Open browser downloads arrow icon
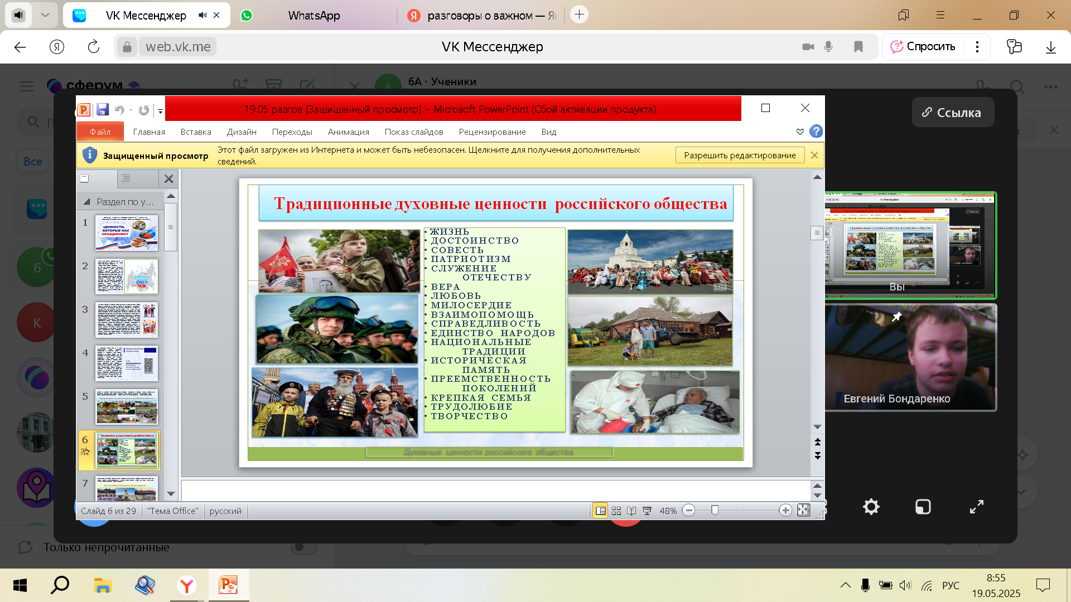This screenshot has width=1071, height=602. (1051, 47)
